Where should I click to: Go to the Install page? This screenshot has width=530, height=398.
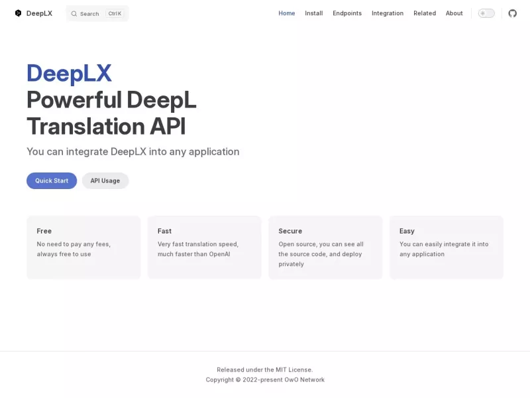(x=313, y=13)
